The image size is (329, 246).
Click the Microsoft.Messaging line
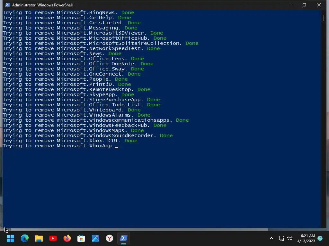click(x=70, y=28)
